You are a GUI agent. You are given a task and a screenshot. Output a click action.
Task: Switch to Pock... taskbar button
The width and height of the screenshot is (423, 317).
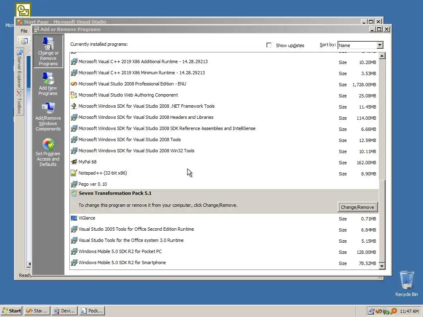tap(92, 311)
